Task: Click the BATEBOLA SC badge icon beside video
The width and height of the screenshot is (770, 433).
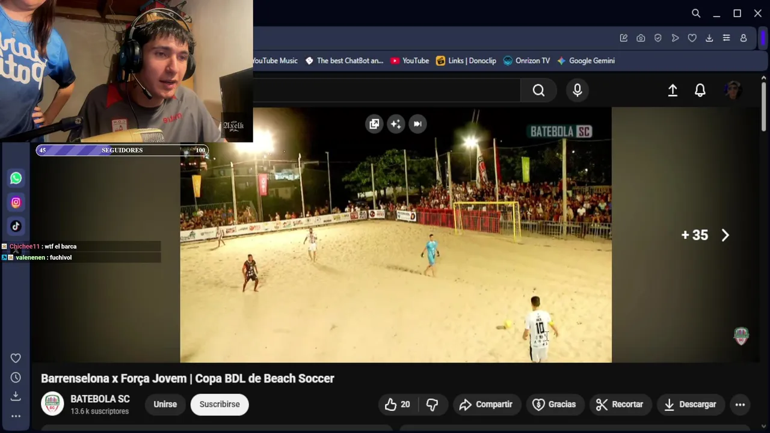Action: [741, 336]
